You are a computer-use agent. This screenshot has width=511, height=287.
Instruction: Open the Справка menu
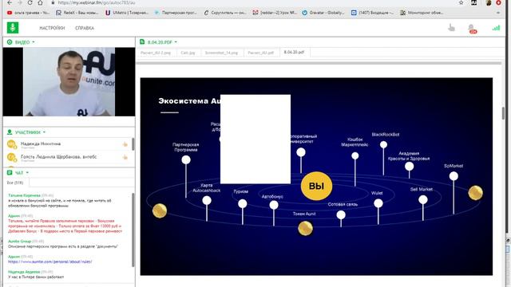pyautogui.click(x=85, y=28)
